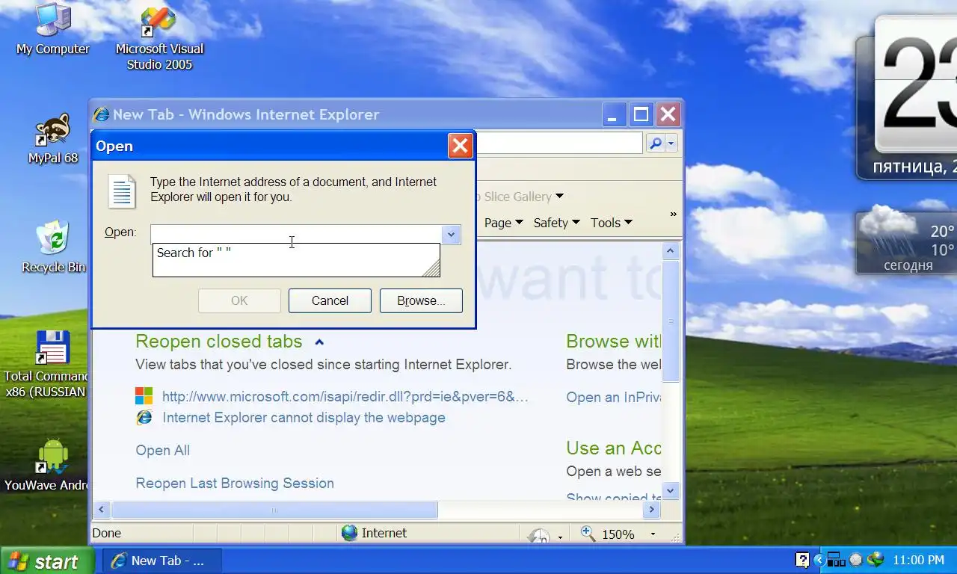Screen dimensions: 957x574
Task: Click the round gray tray icon
Action: [856, 560]
